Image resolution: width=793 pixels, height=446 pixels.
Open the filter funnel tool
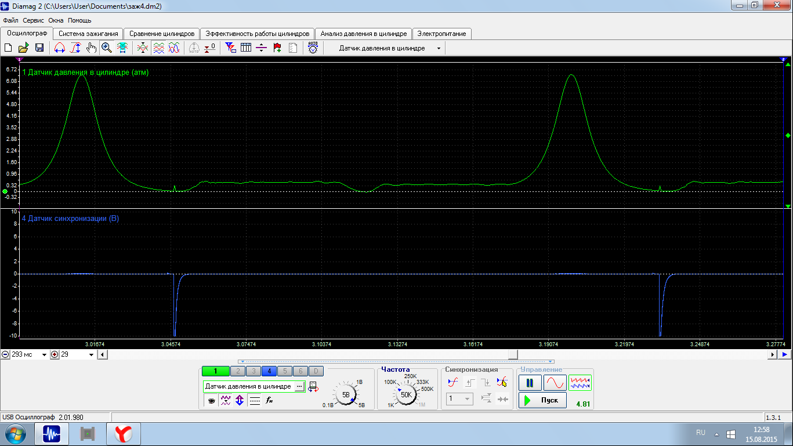(230, 48)
